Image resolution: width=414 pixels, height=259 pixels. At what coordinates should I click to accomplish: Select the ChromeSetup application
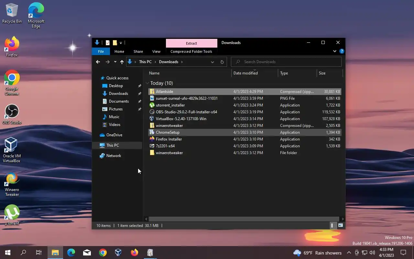(245, 132)
